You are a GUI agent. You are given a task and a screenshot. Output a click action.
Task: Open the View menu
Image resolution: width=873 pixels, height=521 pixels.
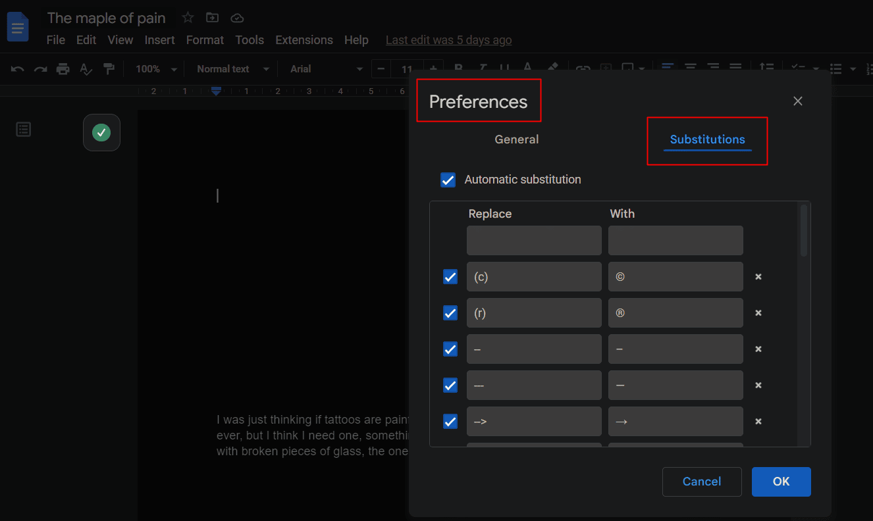coord(120,40)
